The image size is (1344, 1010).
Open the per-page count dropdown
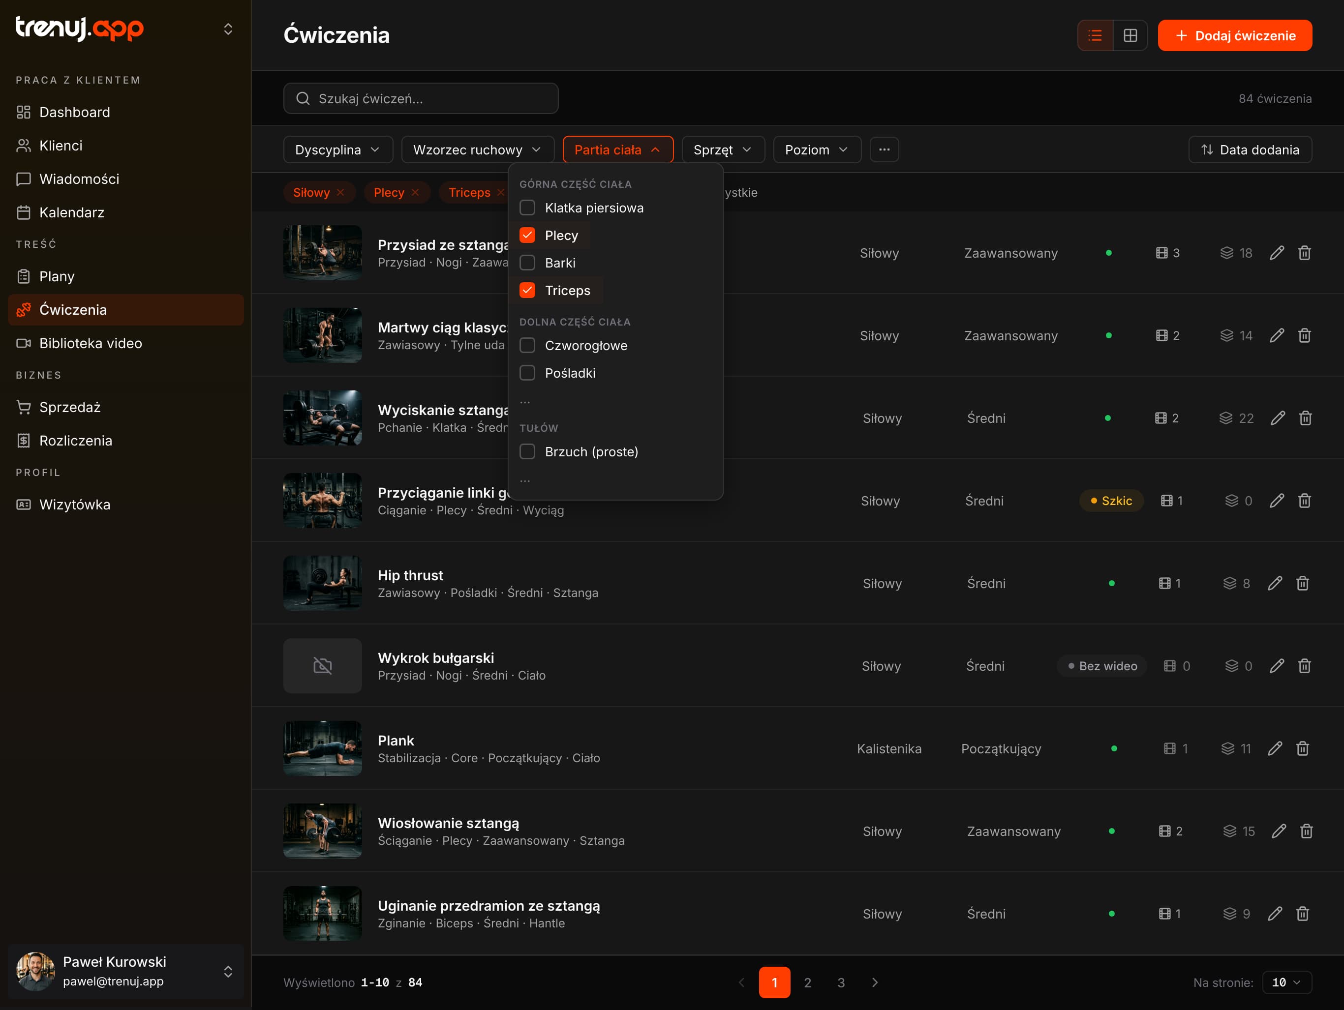(x=1287, y=982)
